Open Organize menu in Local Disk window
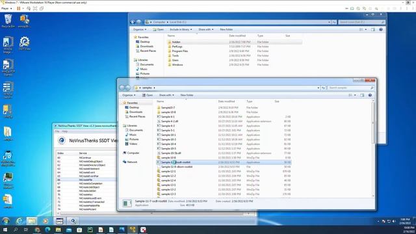The height and width of the screenshot is (234, 416). [140, 29]
